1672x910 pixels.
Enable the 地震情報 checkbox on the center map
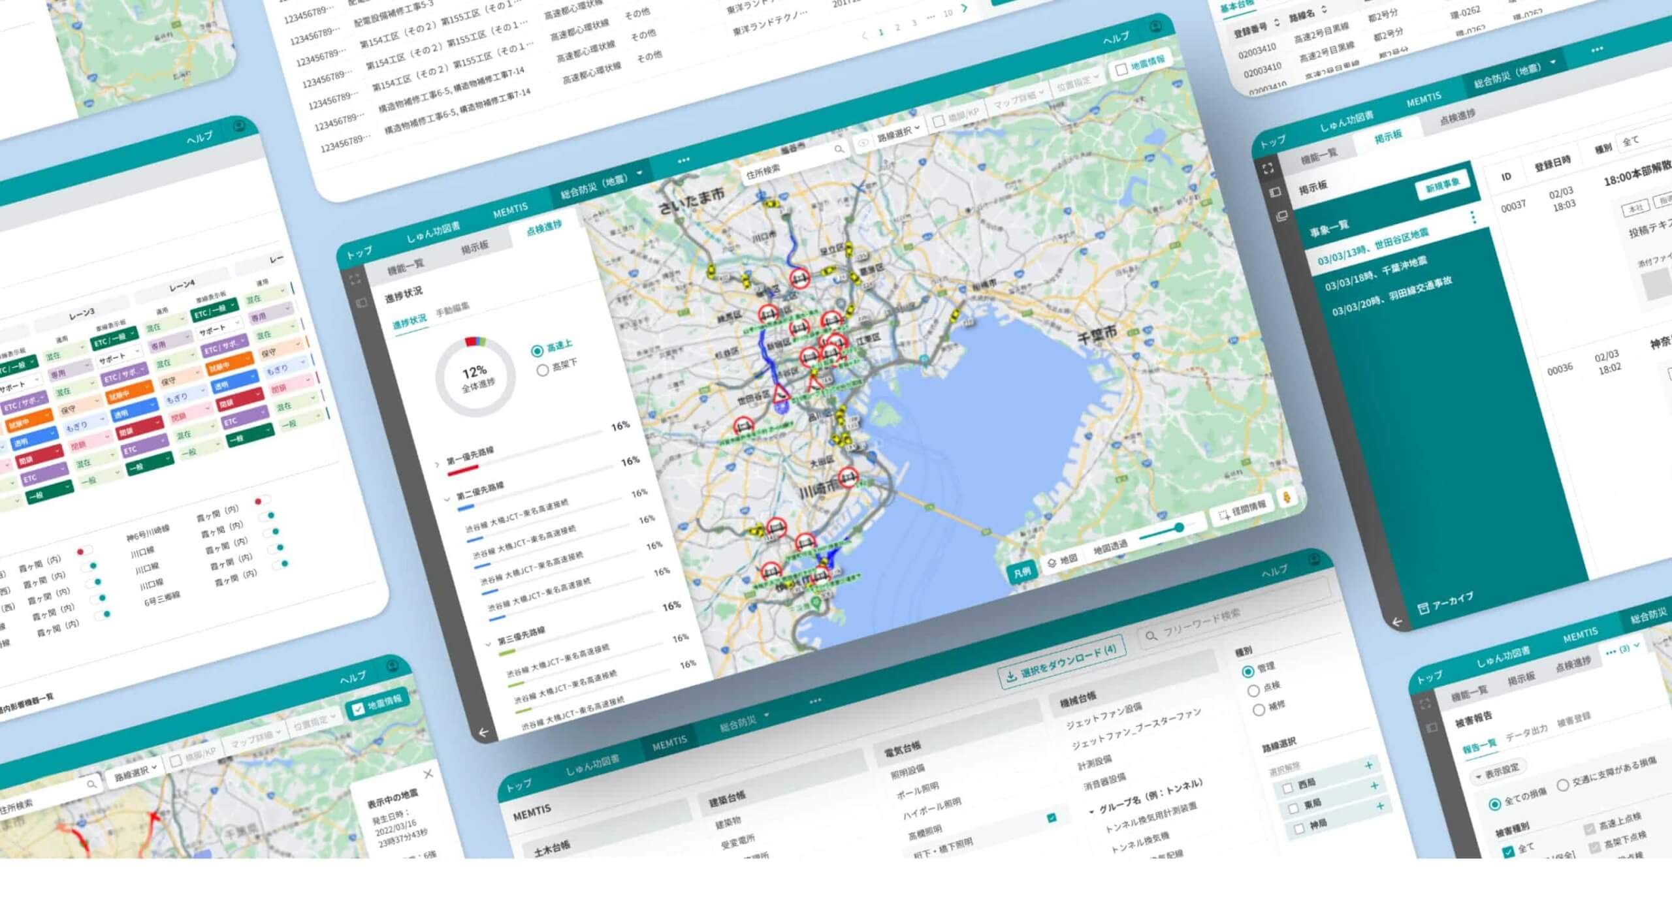(1121, 69)
